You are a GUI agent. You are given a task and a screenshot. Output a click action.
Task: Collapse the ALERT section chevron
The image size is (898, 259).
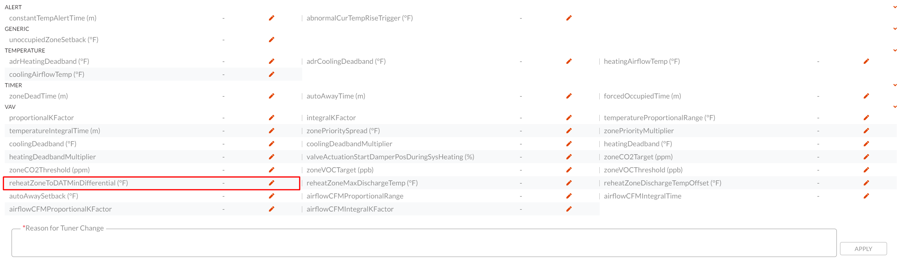point(895,7)
